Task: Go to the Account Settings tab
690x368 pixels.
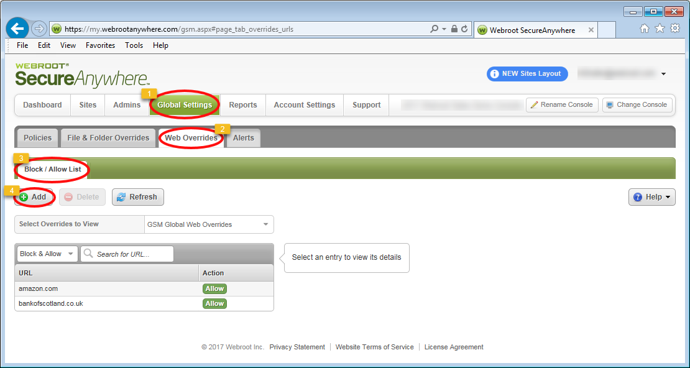Action: [305, 105]
